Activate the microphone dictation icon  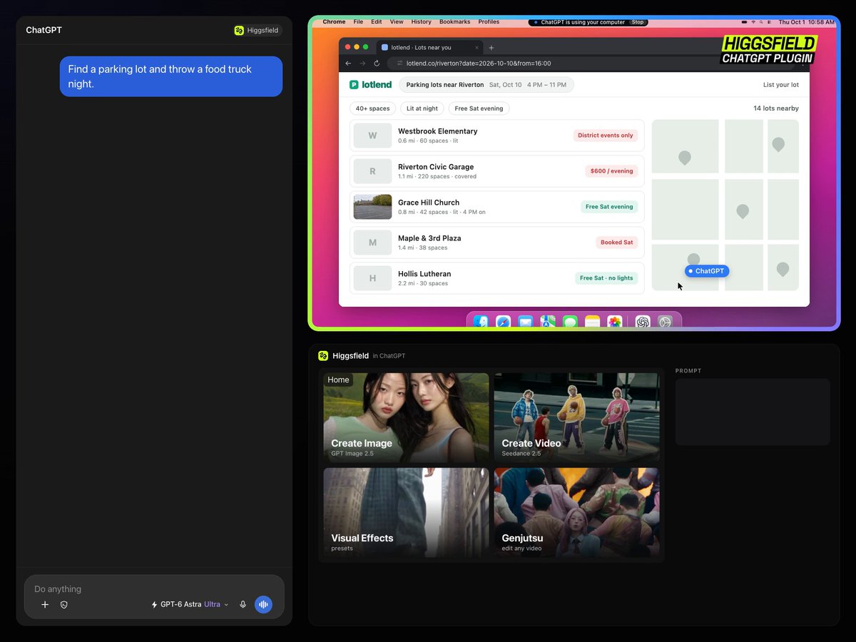click(x=243, y=604)
